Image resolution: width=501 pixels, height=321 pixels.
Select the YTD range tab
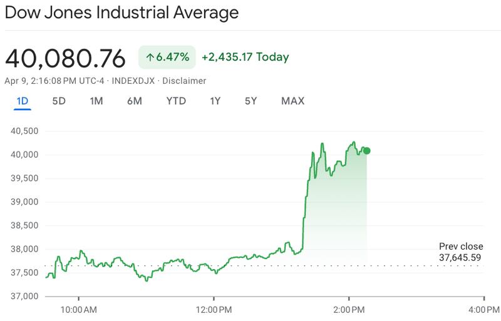[176, 101]
